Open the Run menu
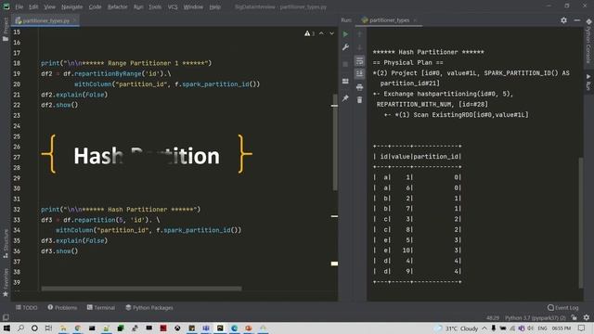The image size is (594, 334). [x=138, y=6]
